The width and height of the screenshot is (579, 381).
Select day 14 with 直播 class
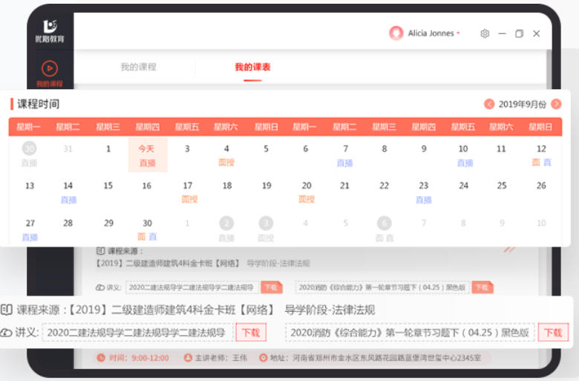click(x=68, y=192)
